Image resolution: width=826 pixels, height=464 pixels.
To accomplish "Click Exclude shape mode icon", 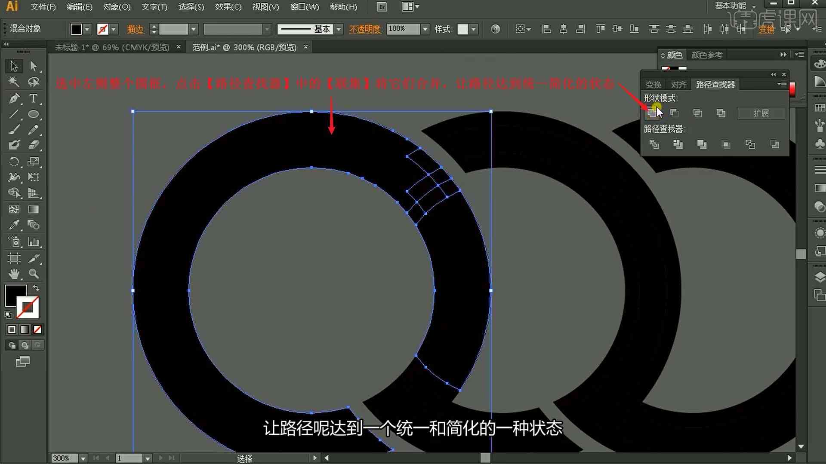I will point(721,113).
